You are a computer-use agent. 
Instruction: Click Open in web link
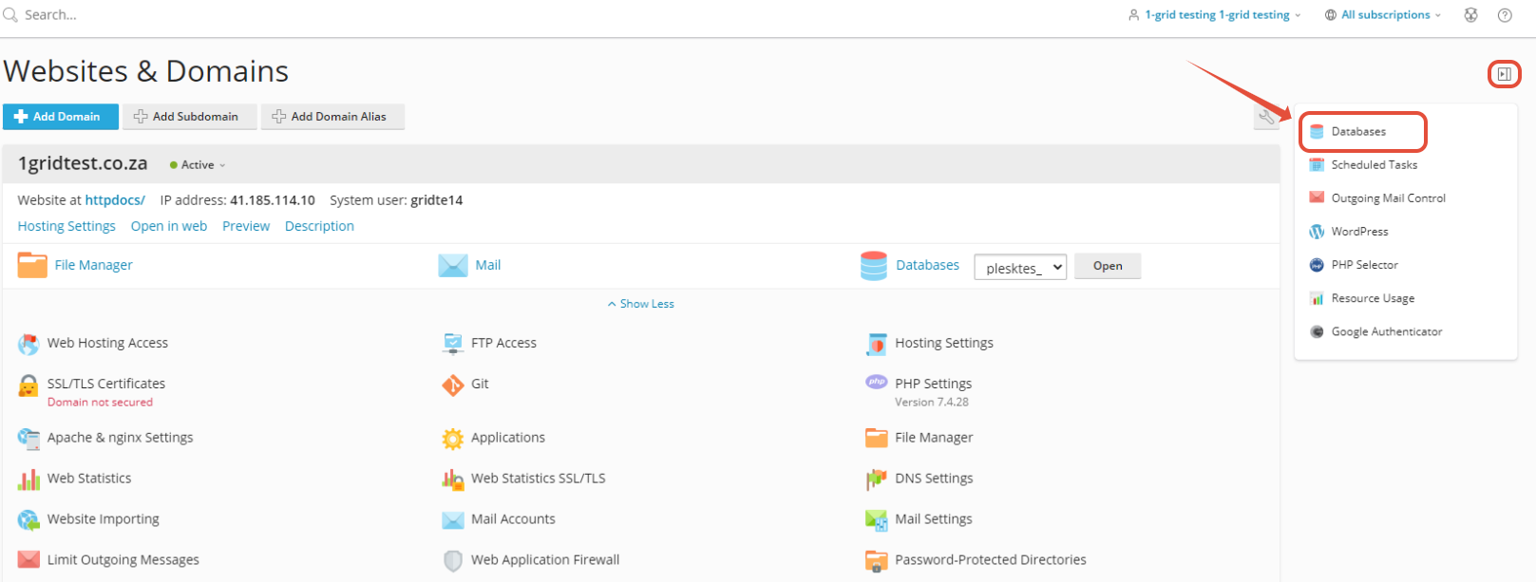pyautogui.click(x=169, y=226)
